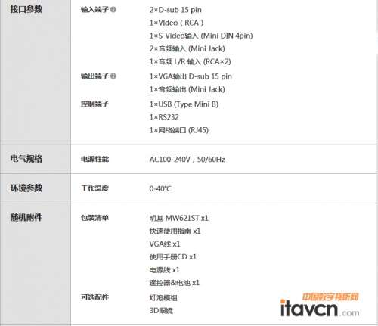
Task: Click the 3D眼镜 optional accessory
Action: coord(161,311)
